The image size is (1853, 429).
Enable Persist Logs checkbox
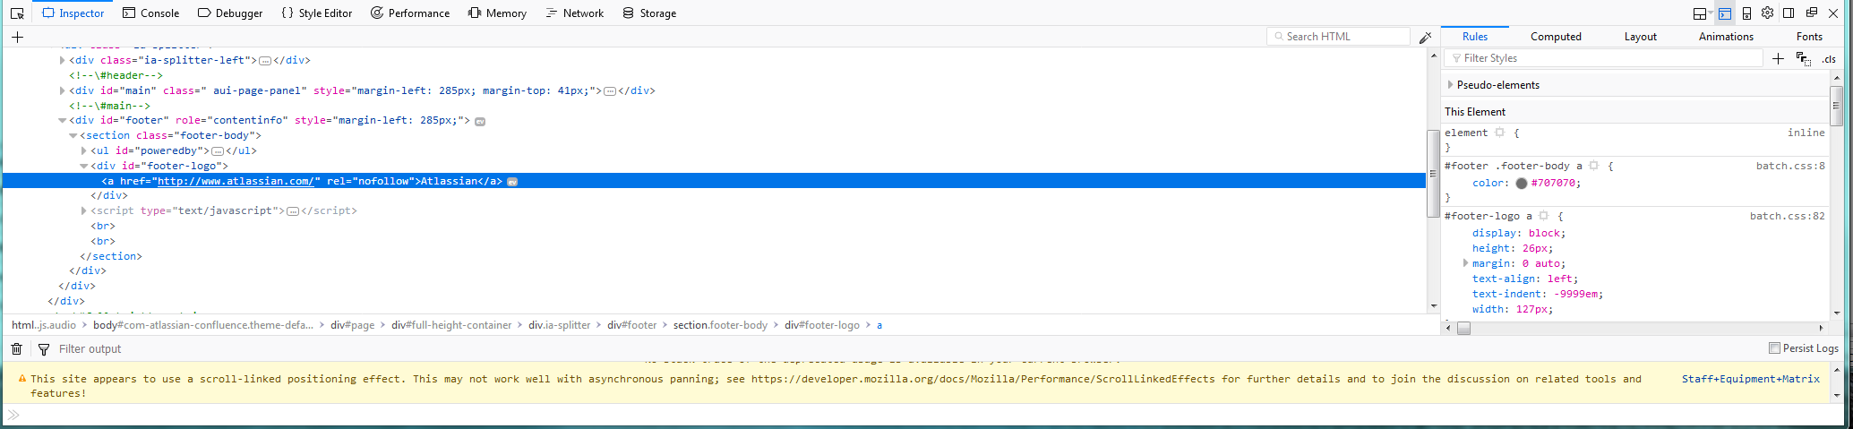[x=1774, y=348]
